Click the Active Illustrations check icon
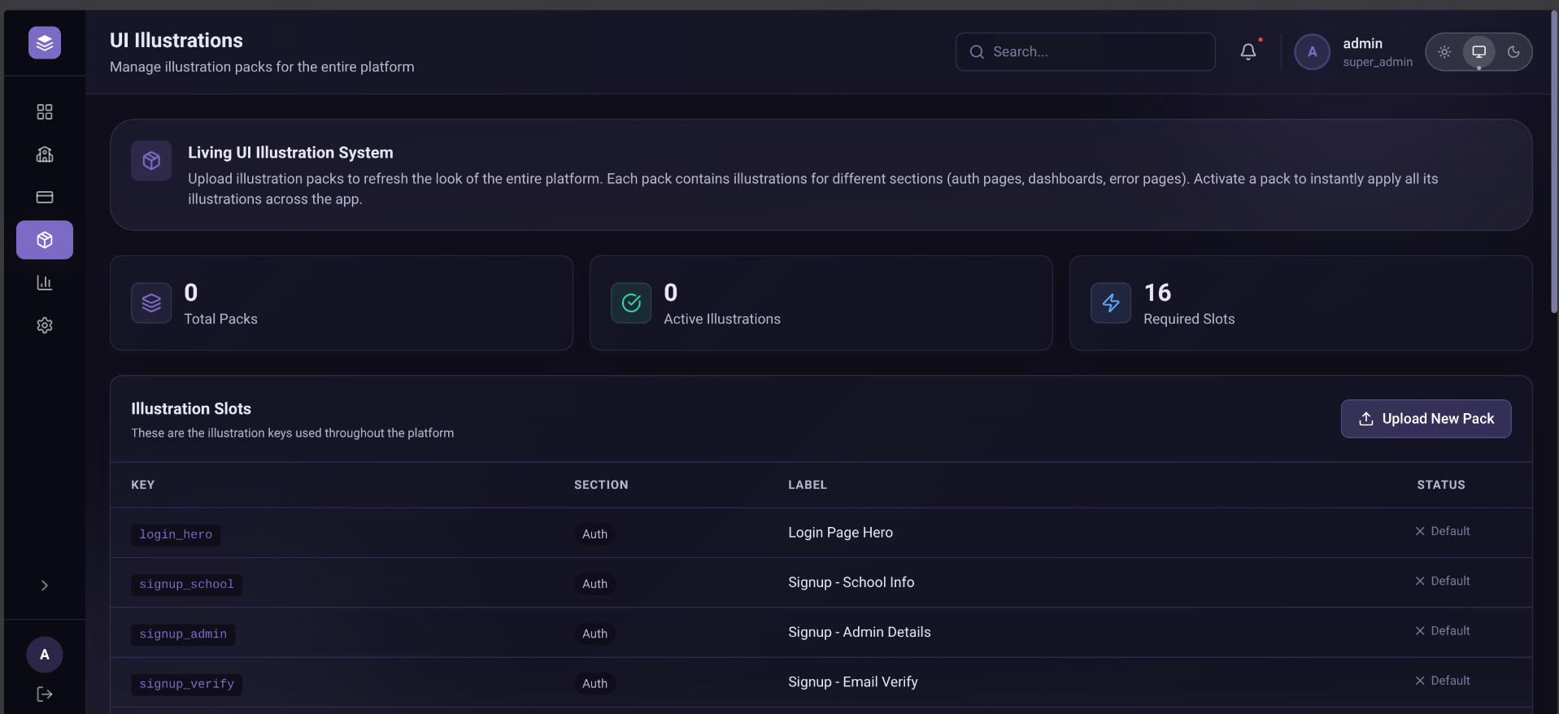 [x=631, y=303]
